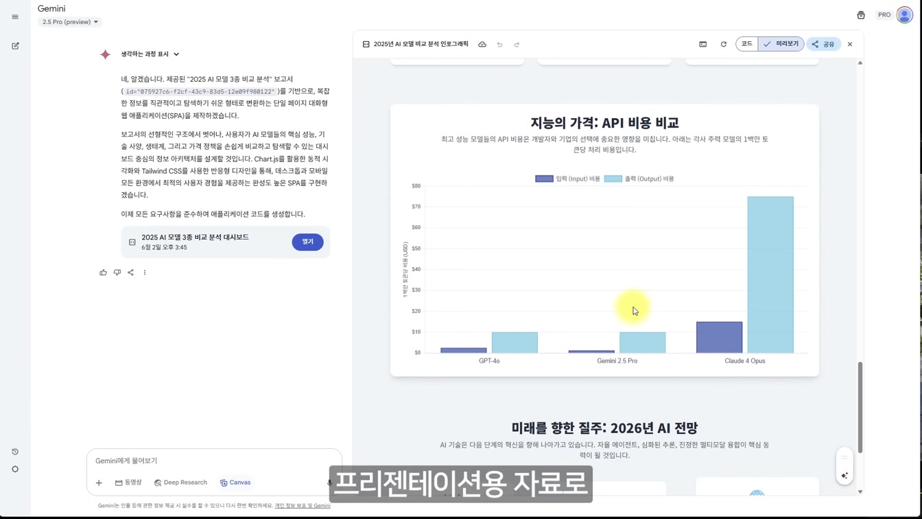Refresh the canvas preview

[x=723, y=45]
